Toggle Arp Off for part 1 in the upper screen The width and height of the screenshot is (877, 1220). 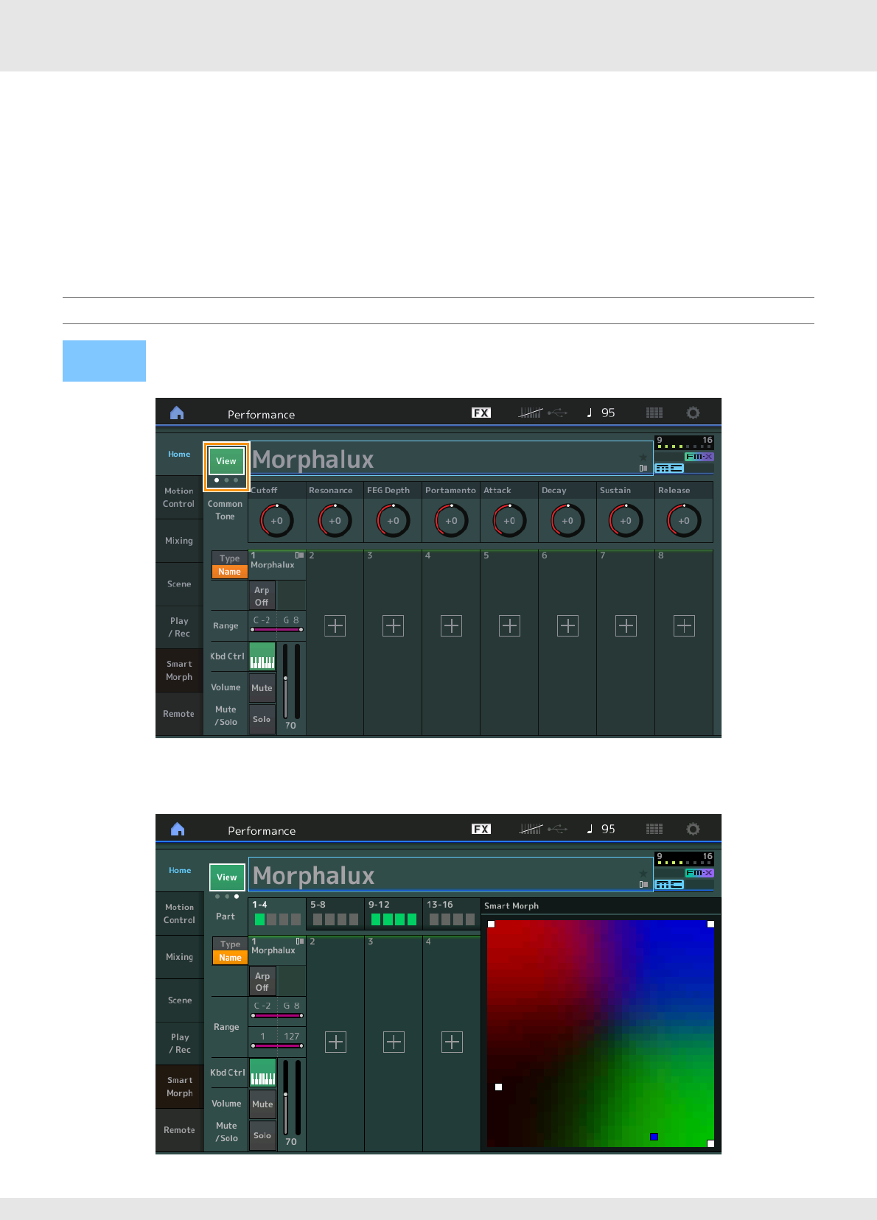point(262,596)
